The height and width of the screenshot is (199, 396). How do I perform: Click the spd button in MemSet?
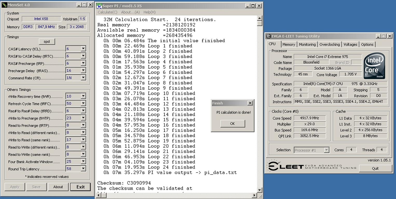(46, 41)
